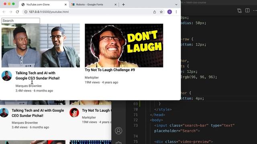Open the purple Chrome profile avatar
This screenshot has height=144, width=257.
[169, 12]
